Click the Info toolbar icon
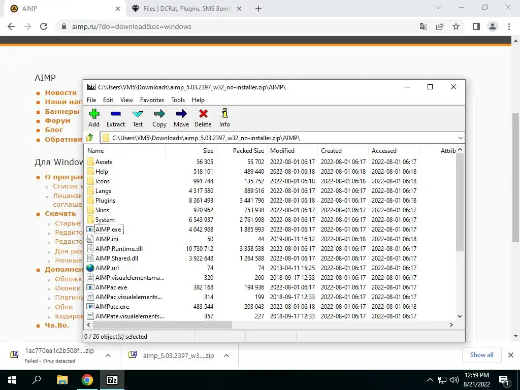 coord(224,113)
